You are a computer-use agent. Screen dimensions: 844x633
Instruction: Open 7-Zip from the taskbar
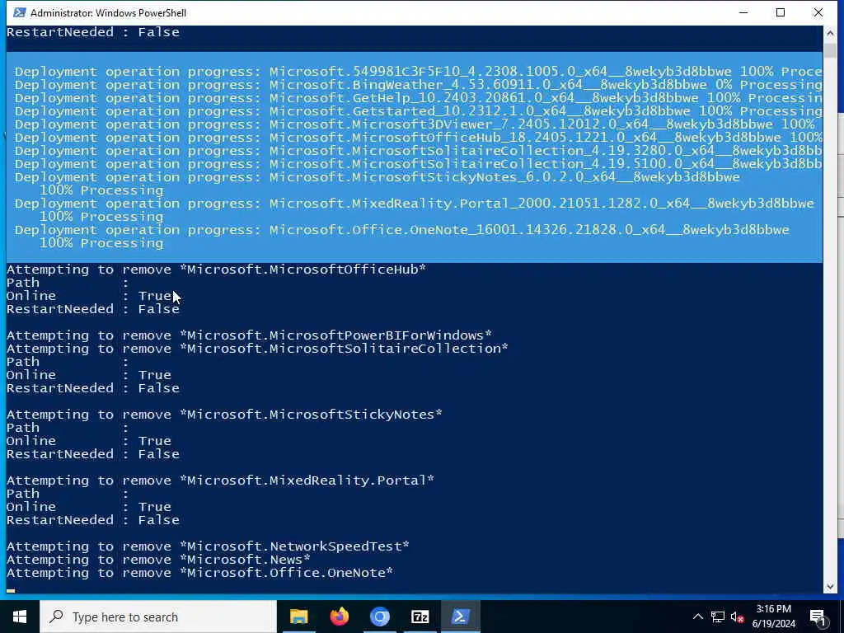420,617
